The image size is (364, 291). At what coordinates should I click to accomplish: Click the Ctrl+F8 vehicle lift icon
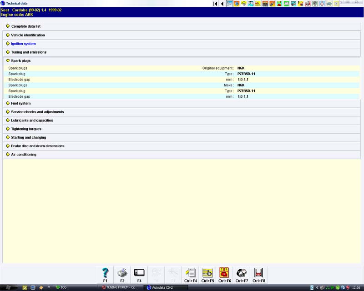[x=258, y=273]
